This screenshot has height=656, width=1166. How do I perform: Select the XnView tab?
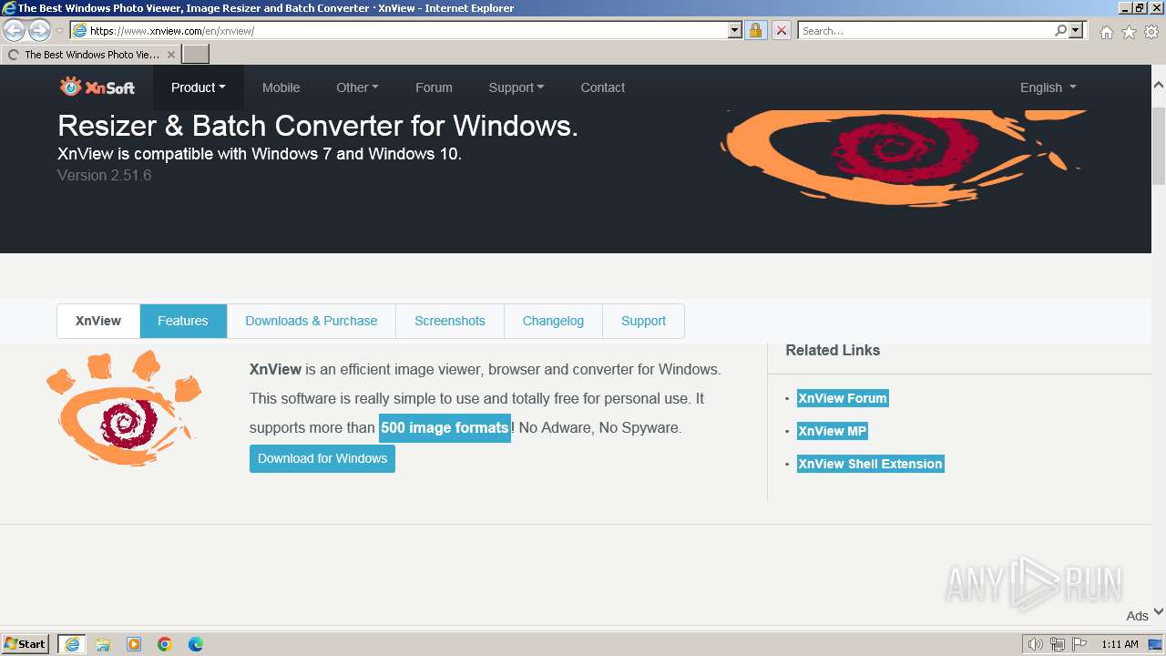[98, 321]
